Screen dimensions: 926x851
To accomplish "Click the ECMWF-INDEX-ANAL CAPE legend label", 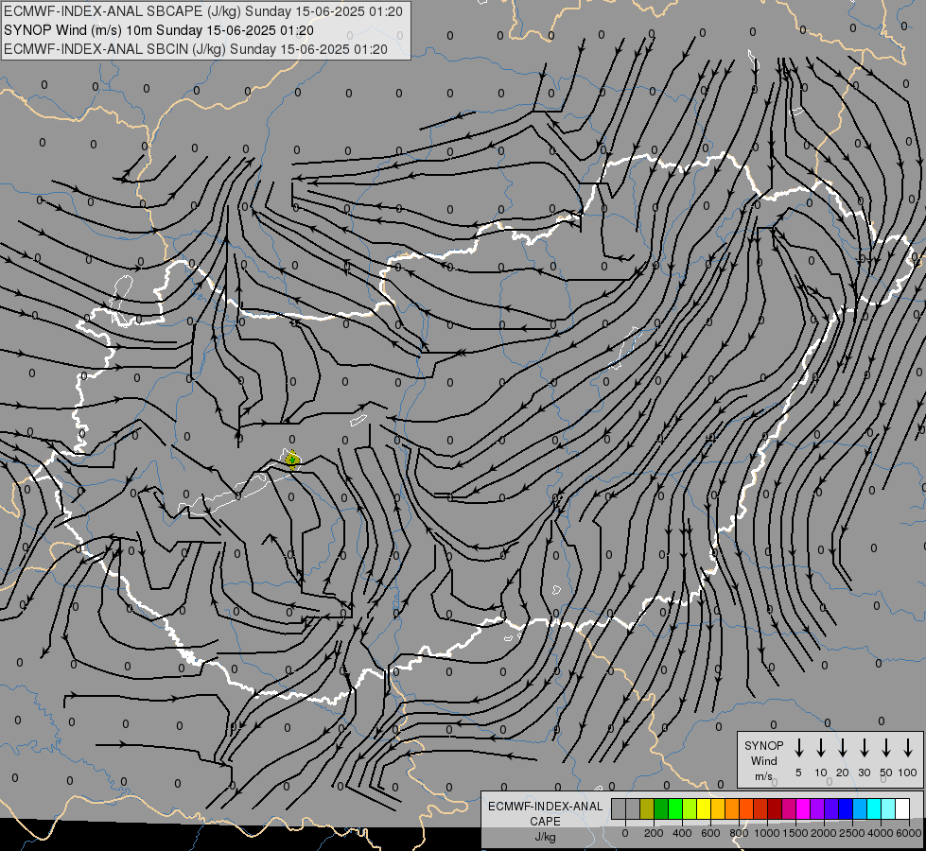I will coord(545,814).
